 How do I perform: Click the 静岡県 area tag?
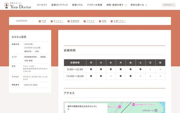coord(43,57)
